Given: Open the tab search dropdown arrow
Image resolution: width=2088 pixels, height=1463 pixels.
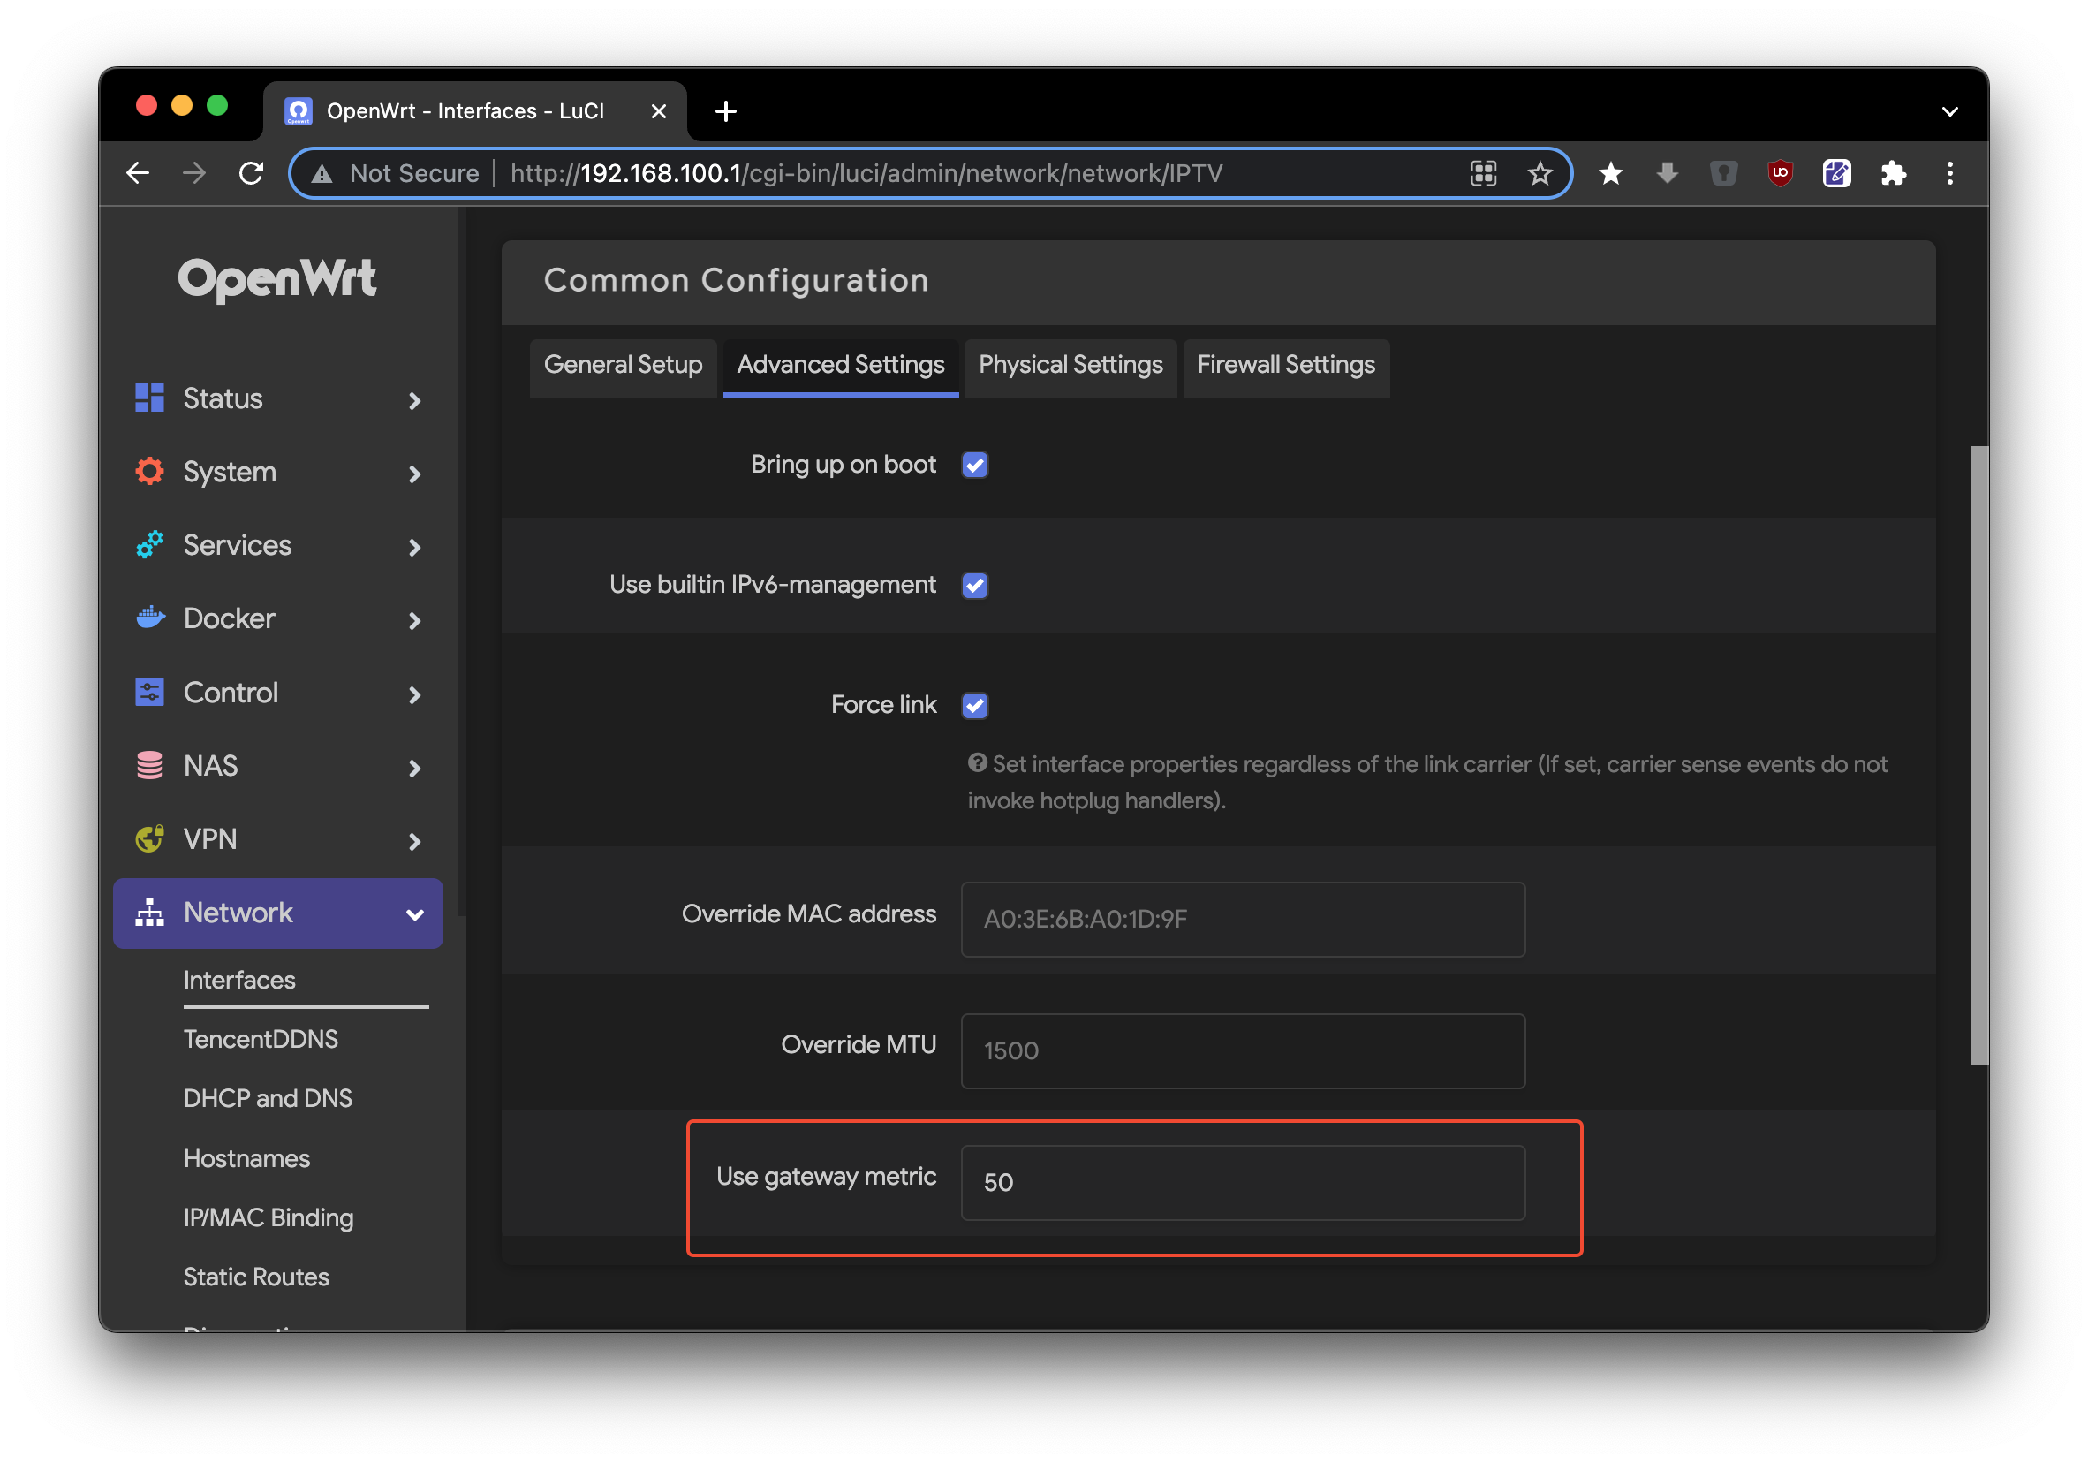Looking at the screenshot, I should click(x=1949, y=111).
